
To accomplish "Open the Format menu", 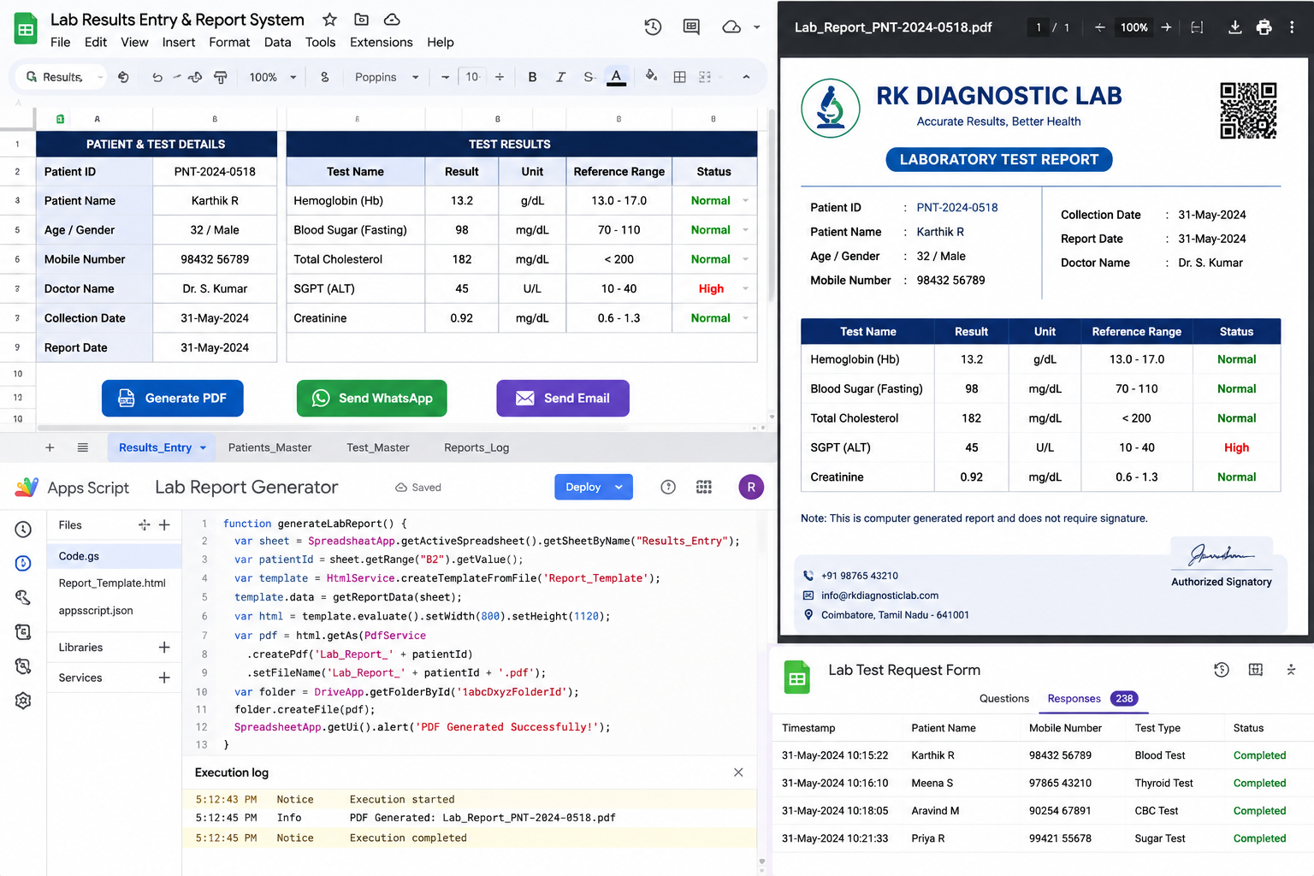I will (229, 42).
